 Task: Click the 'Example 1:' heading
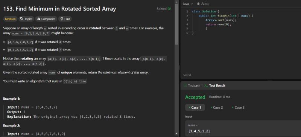tap(12, 99)
